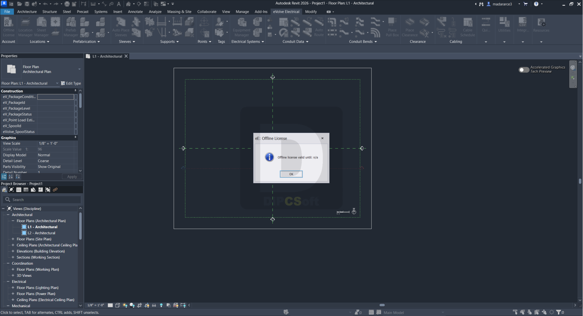Click the eVolve_SpoolStatus row checkbox
583x316 pixels.
click(x=76, y=132)
